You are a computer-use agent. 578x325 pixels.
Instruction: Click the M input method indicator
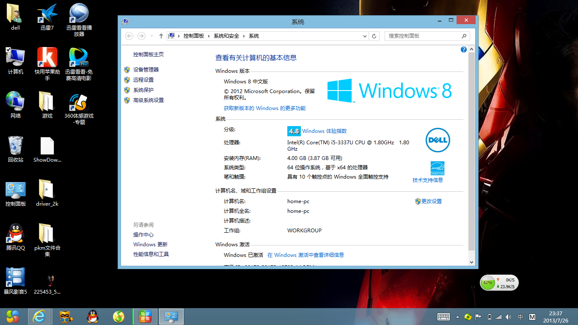(x=533, y=317)
